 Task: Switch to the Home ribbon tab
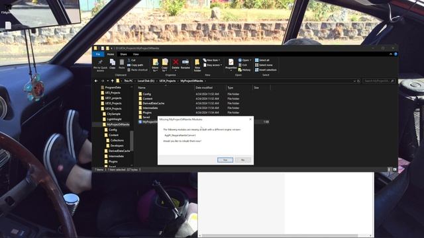tap(111, 54)
